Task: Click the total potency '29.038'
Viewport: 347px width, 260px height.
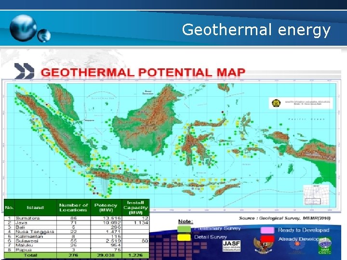Action: [107, 255]
